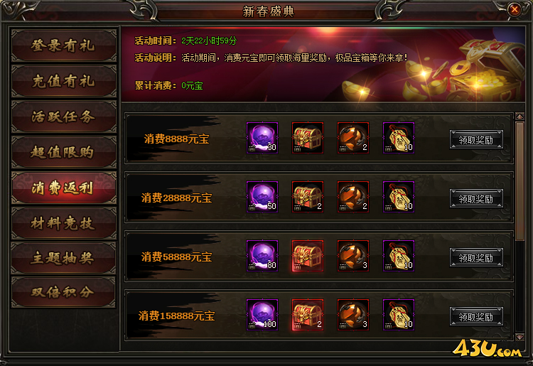Open the 超值限购 tab
The height and width of the screenshot is (366, 533).
[x=63, y=152]
